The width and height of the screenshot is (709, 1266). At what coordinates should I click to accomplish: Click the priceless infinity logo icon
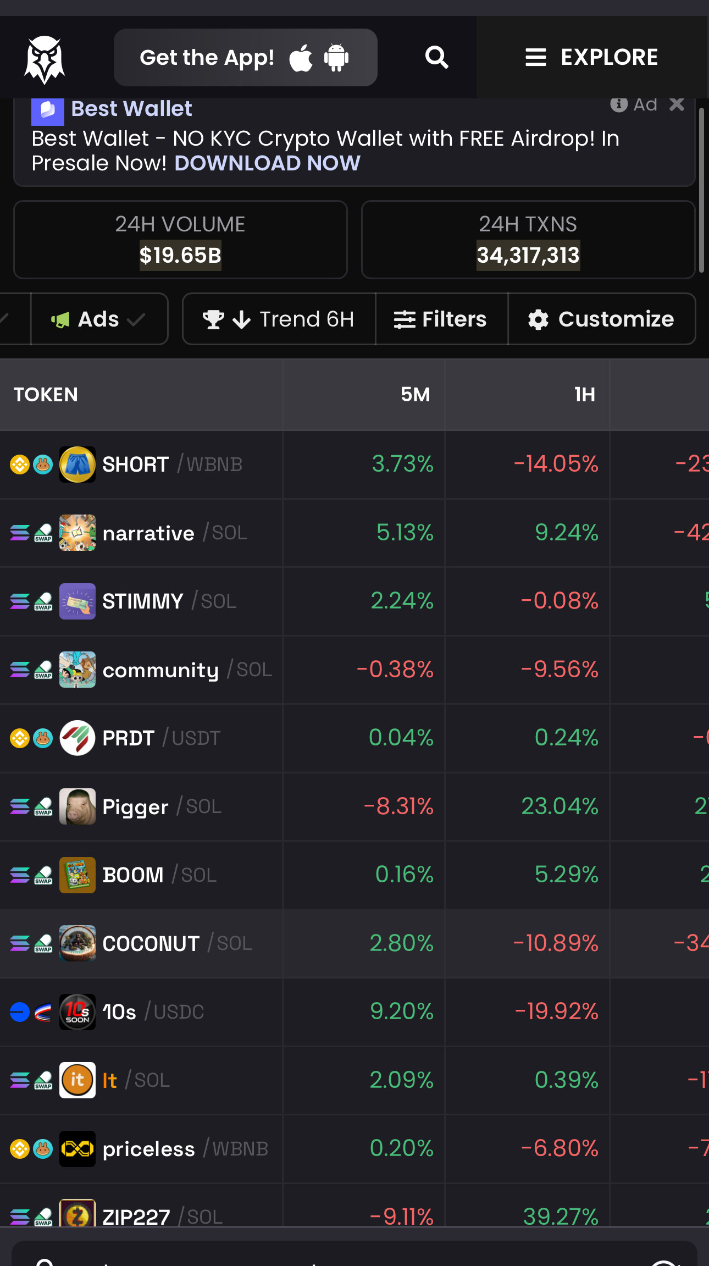77,1149
